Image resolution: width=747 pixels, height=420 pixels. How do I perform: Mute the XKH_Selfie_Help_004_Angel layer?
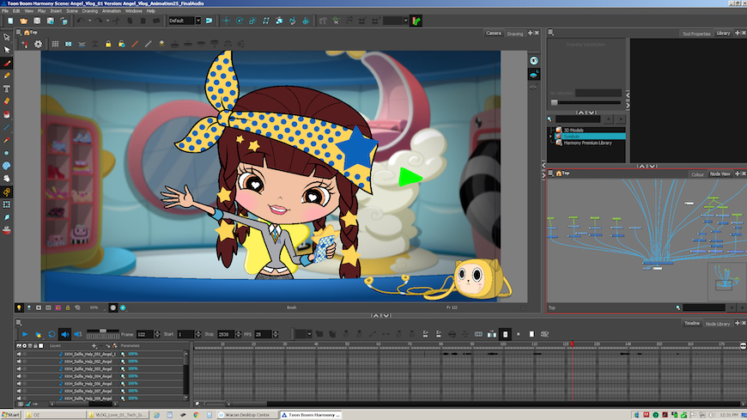click(19, 376)
